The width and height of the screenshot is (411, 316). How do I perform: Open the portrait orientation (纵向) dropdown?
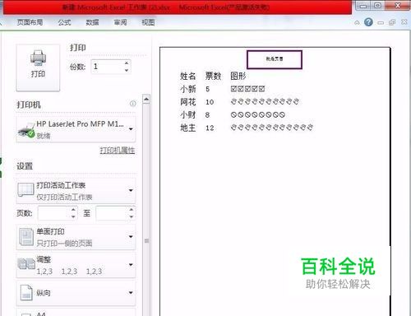pyautogui.click(x=76, y=293)
